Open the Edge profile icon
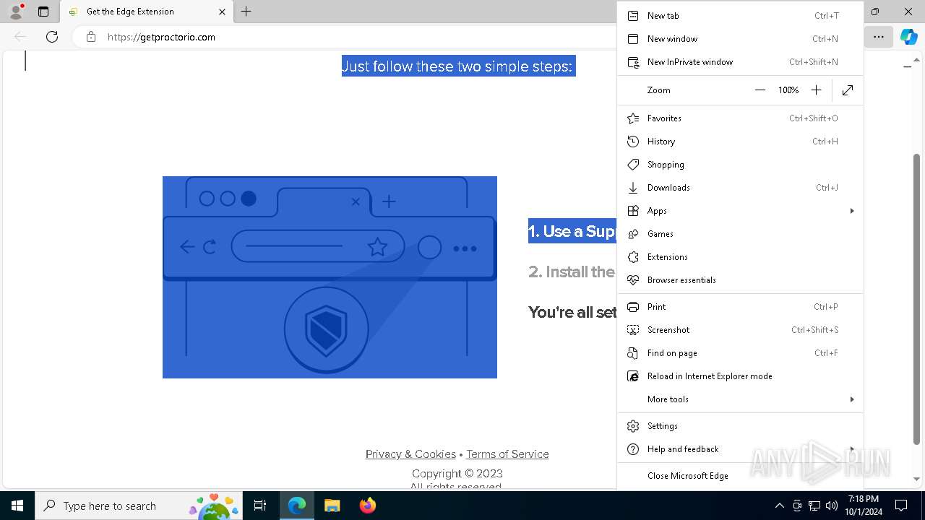This screenshot has height=520, width=925. point(15,12)
